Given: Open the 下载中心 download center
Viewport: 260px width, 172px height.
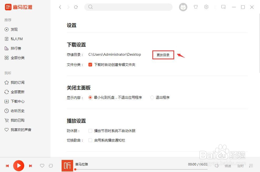Looking at the screenshot, I should click(17, 101).
